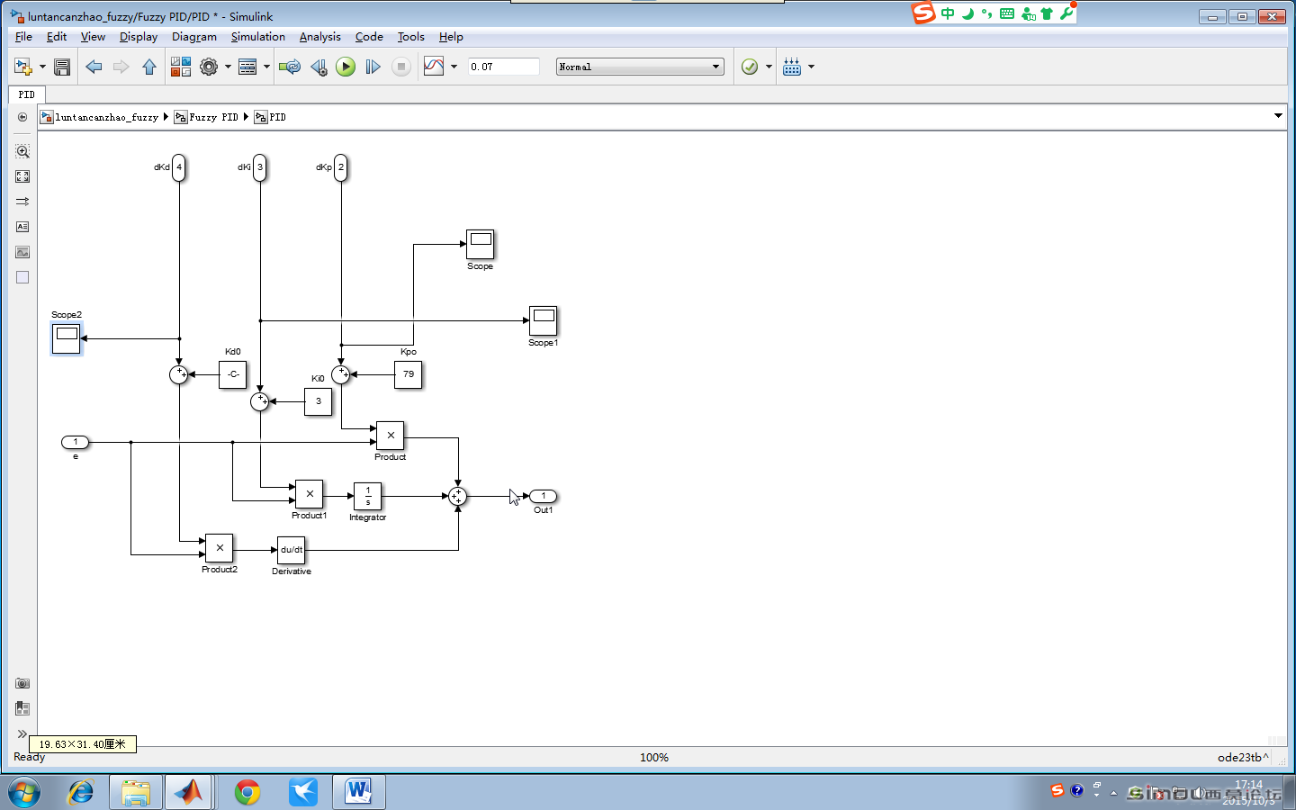Open the Analysis menu
Image resolution: width=1296 pixels, height=810 pixels.
coord(320,37)
